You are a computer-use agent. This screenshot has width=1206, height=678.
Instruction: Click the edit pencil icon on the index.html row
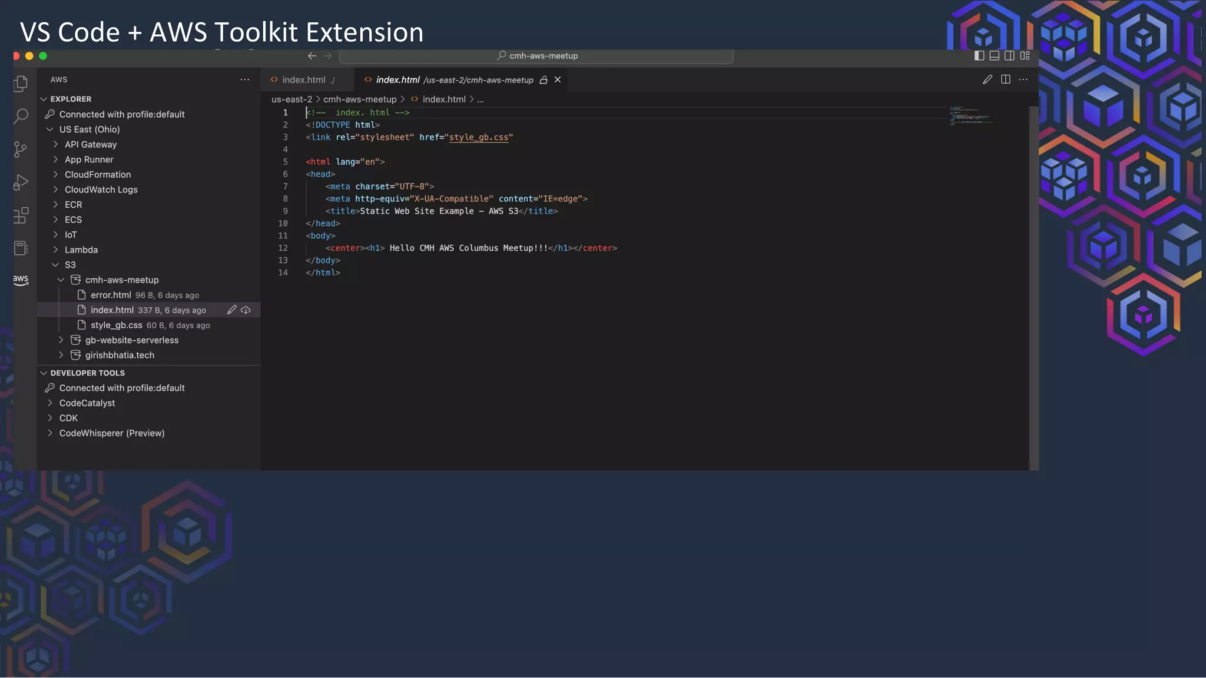pos(231,310)
